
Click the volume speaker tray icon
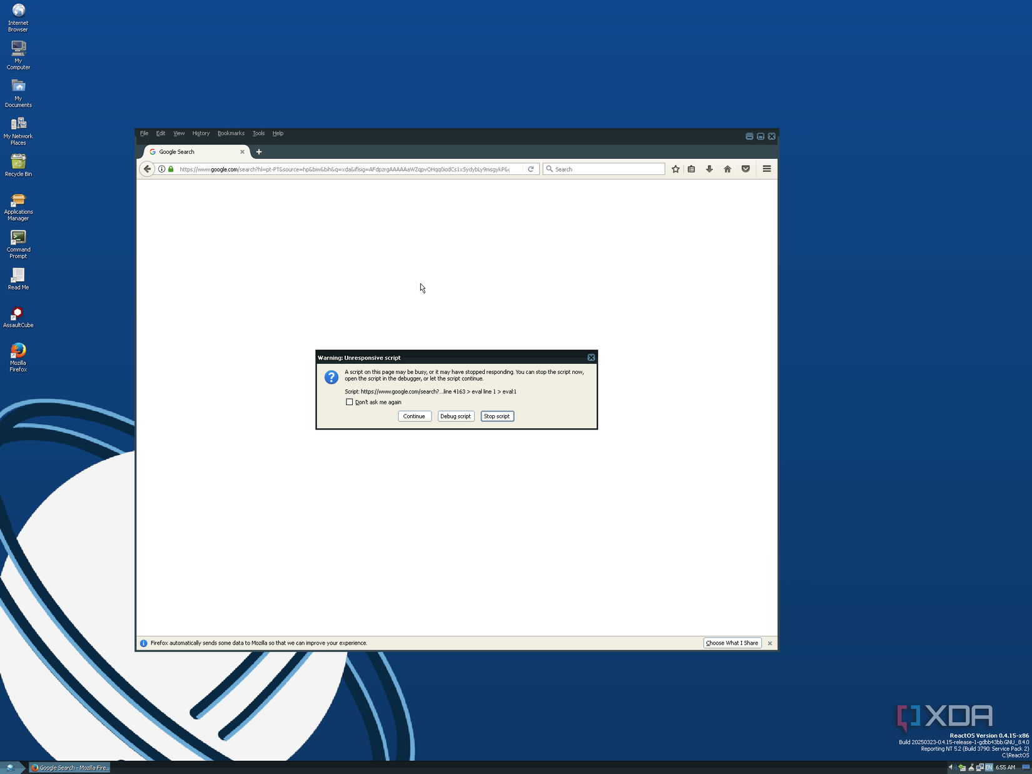point(952,767)
